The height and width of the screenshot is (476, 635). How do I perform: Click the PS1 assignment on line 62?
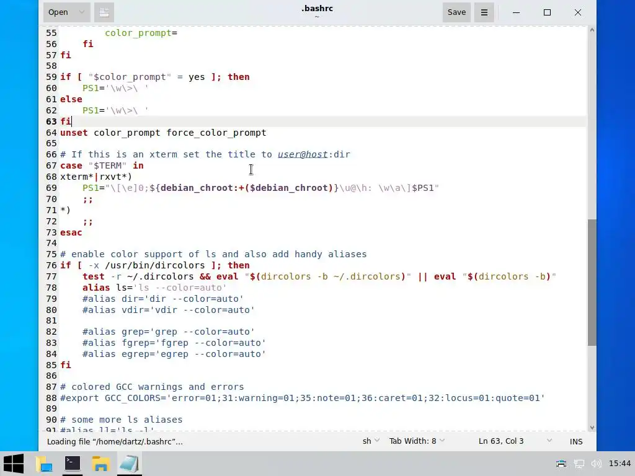point(115,110)
